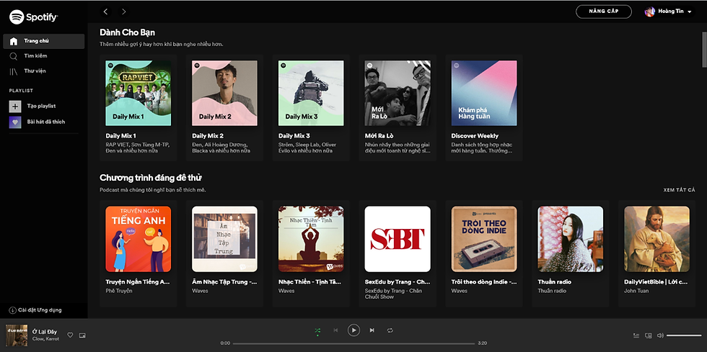Click Daily Mix 1 title text

coord(121,136)
